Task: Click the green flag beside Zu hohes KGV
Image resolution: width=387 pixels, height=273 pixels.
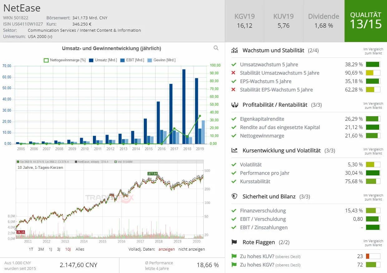Action: tap(234, 265)
